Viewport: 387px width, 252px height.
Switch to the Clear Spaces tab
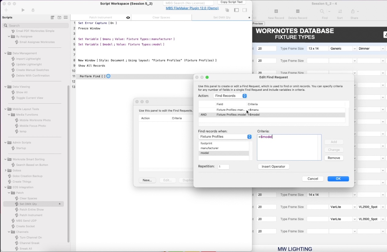[x=161, y=17]
